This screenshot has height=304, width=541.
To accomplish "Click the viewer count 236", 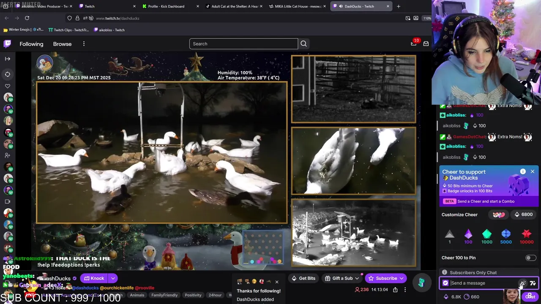I will (x=362, y=290).
